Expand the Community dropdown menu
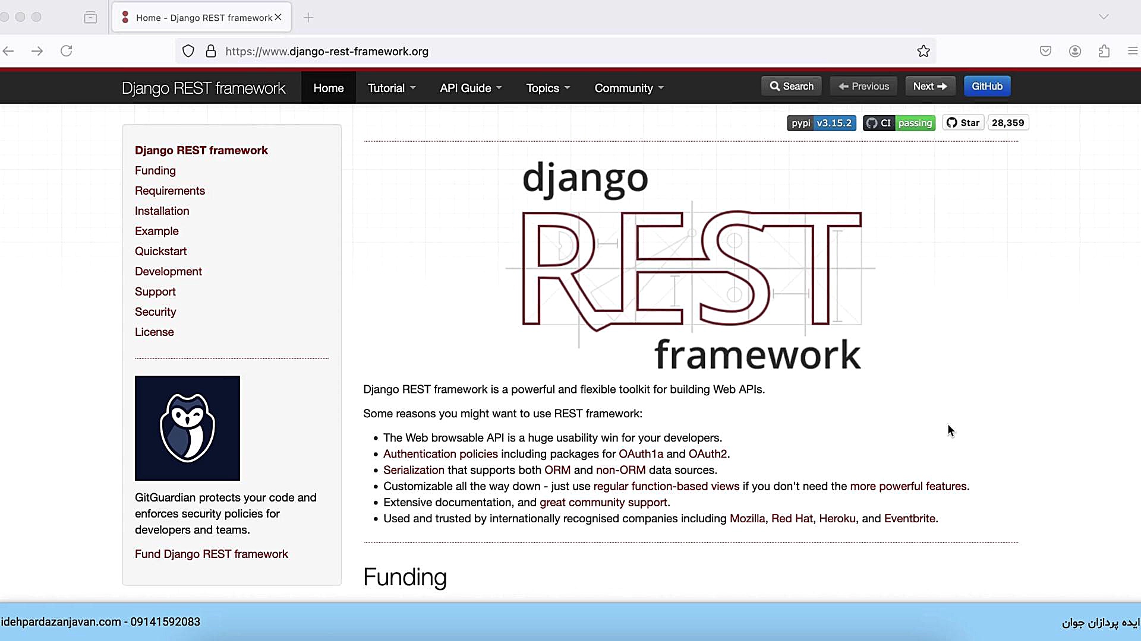 (x=629, y=88)
